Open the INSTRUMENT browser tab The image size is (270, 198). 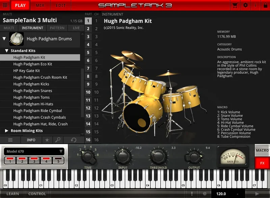click(32, 28)
